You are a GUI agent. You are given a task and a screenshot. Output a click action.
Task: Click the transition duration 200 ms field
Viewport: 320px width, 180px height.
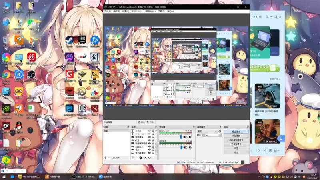[210, 135]
